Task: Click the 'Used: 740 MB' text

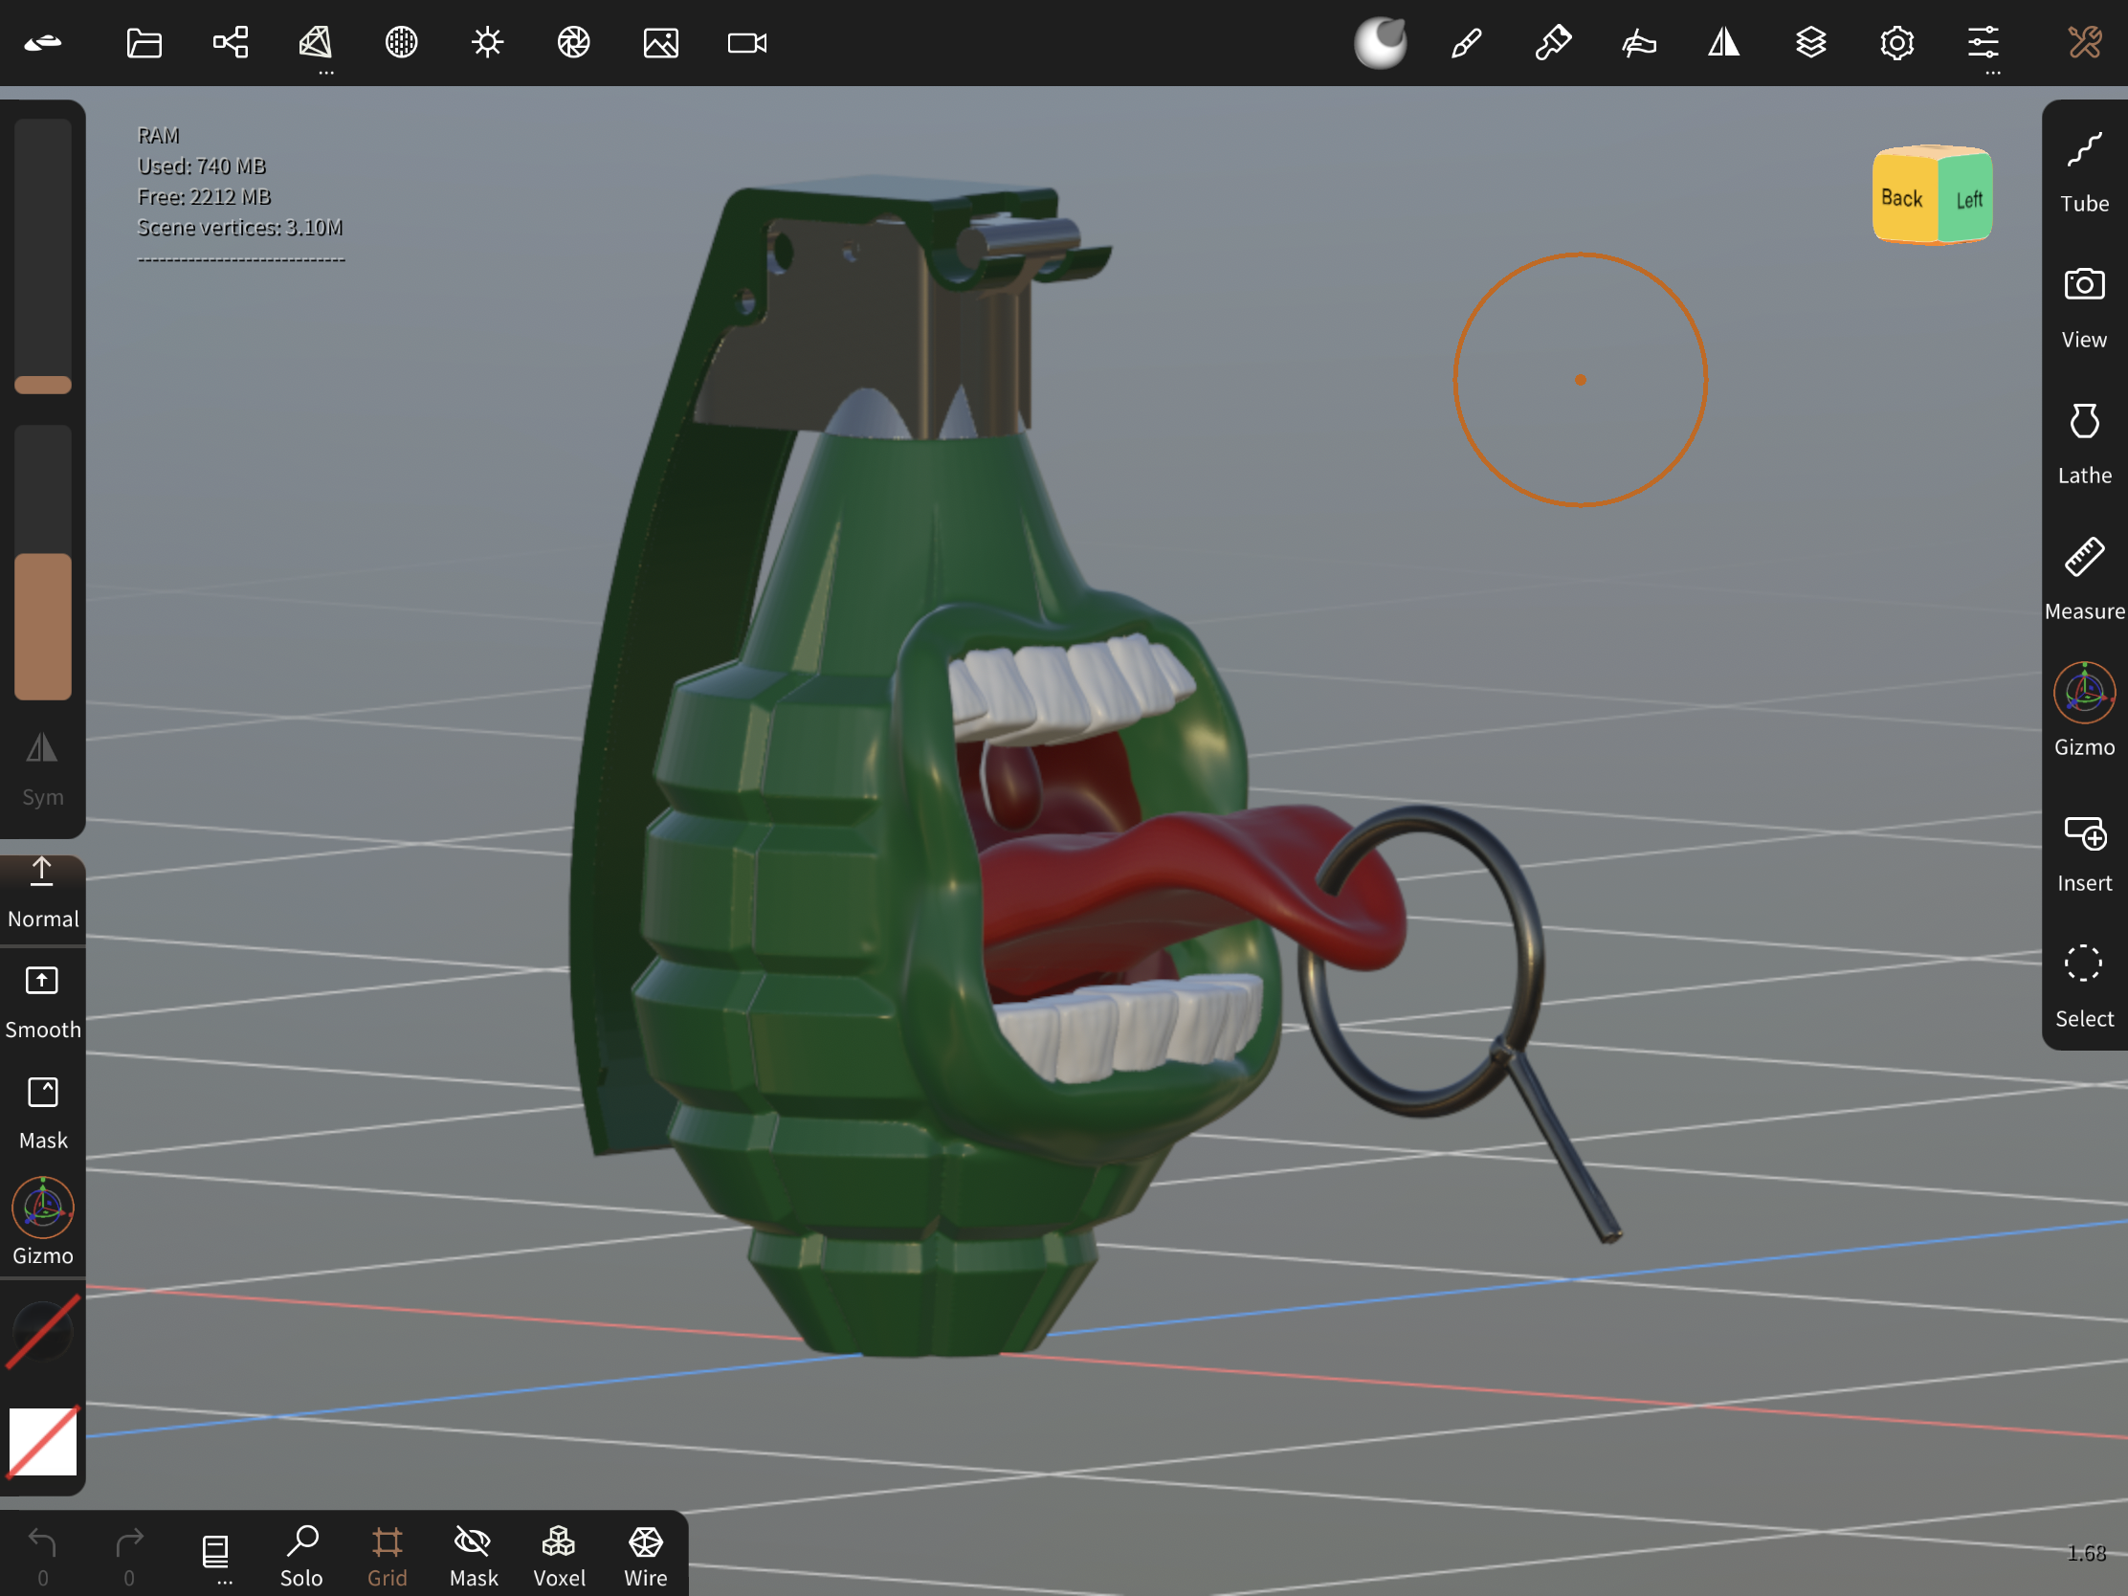Action: click(201, 166)
